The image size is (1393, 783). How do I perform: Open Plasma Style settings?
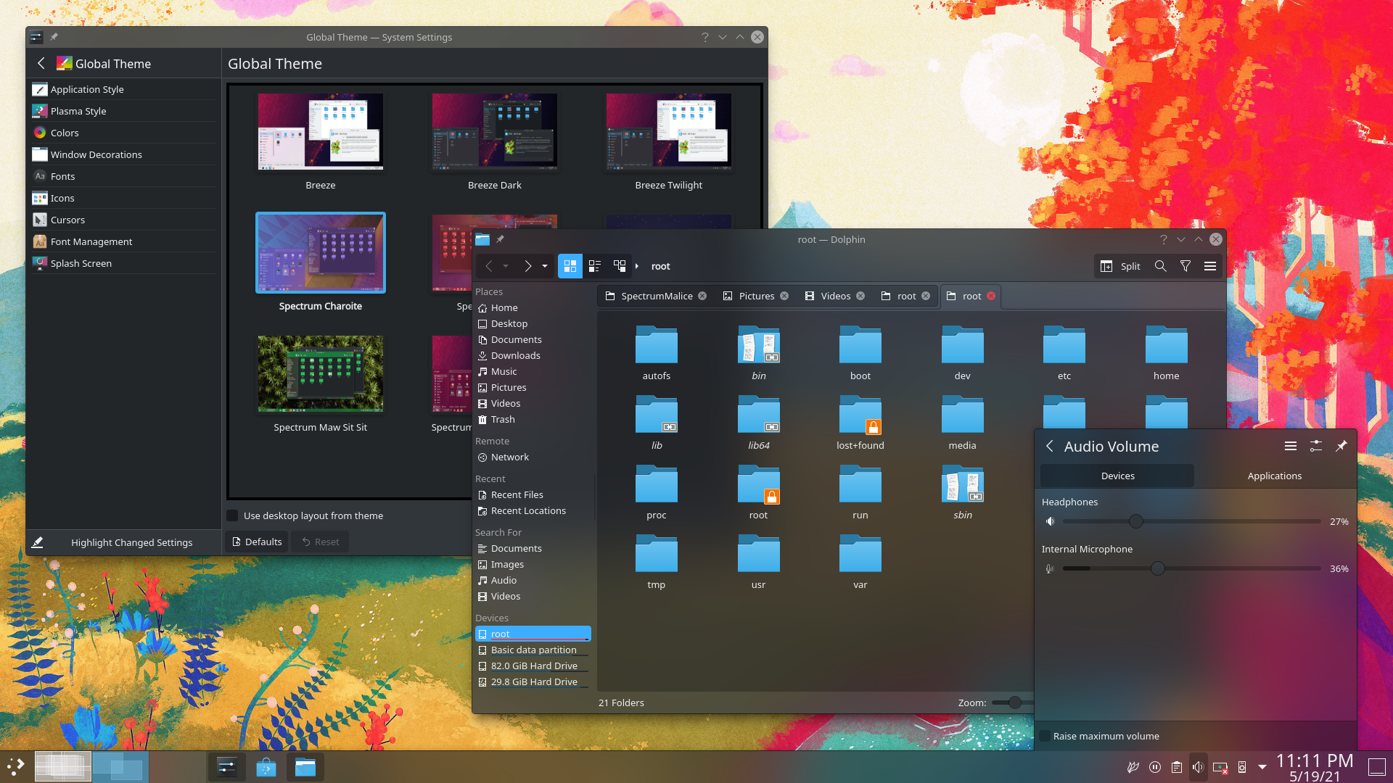(x=123, y=111)
